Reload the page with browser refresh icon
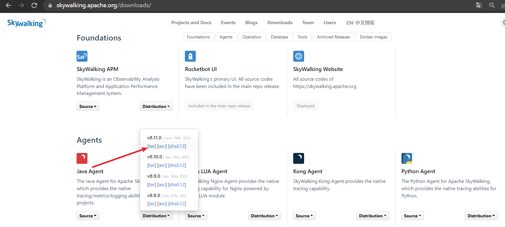505x227 pixels. coord(34,5)
